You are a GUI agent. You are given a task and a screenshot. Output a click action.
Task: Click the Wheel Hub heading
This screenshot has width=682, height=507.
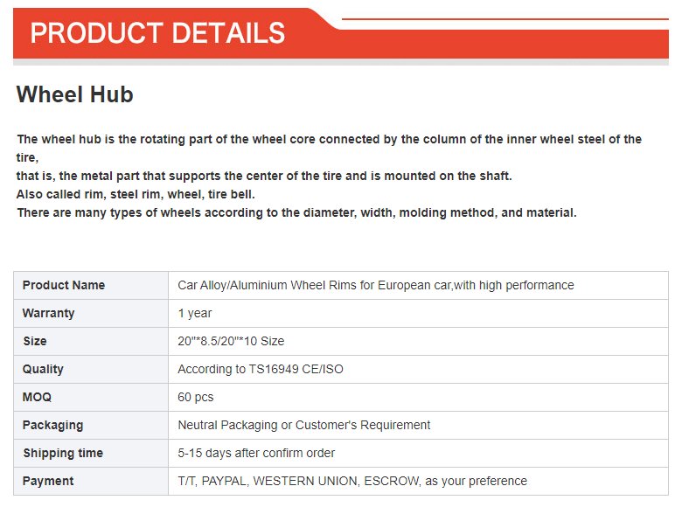pyautogui.click(x=75, y=94)
